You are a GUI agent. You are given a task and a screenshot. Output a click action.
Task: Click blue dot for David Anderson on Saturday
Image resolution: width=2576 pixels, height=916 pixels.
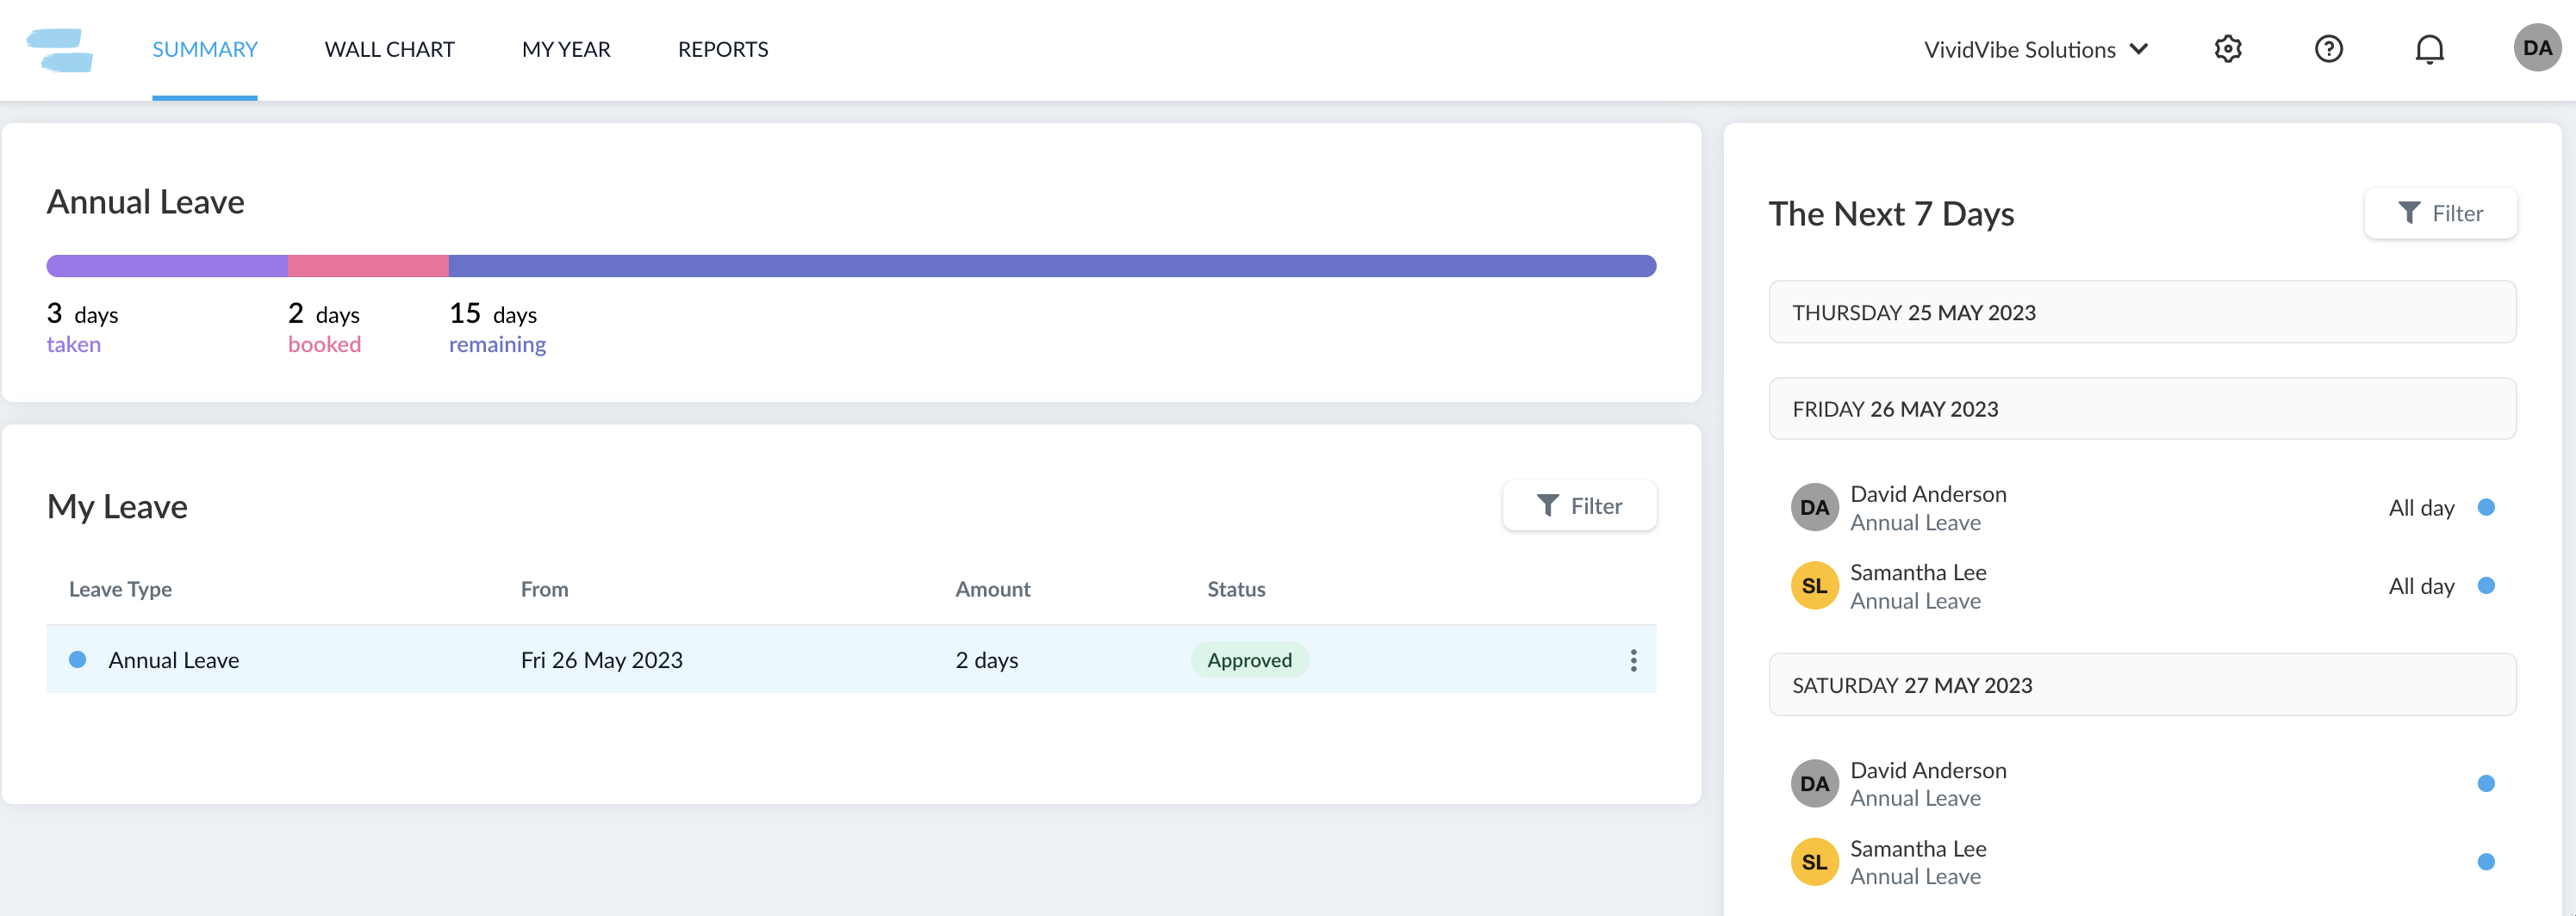[2486, 783]
